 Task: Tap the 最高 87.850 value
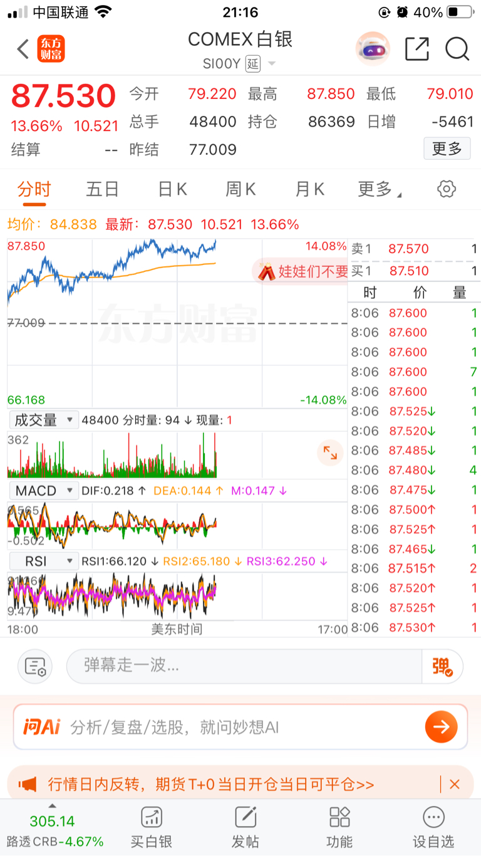pos(331,94)
